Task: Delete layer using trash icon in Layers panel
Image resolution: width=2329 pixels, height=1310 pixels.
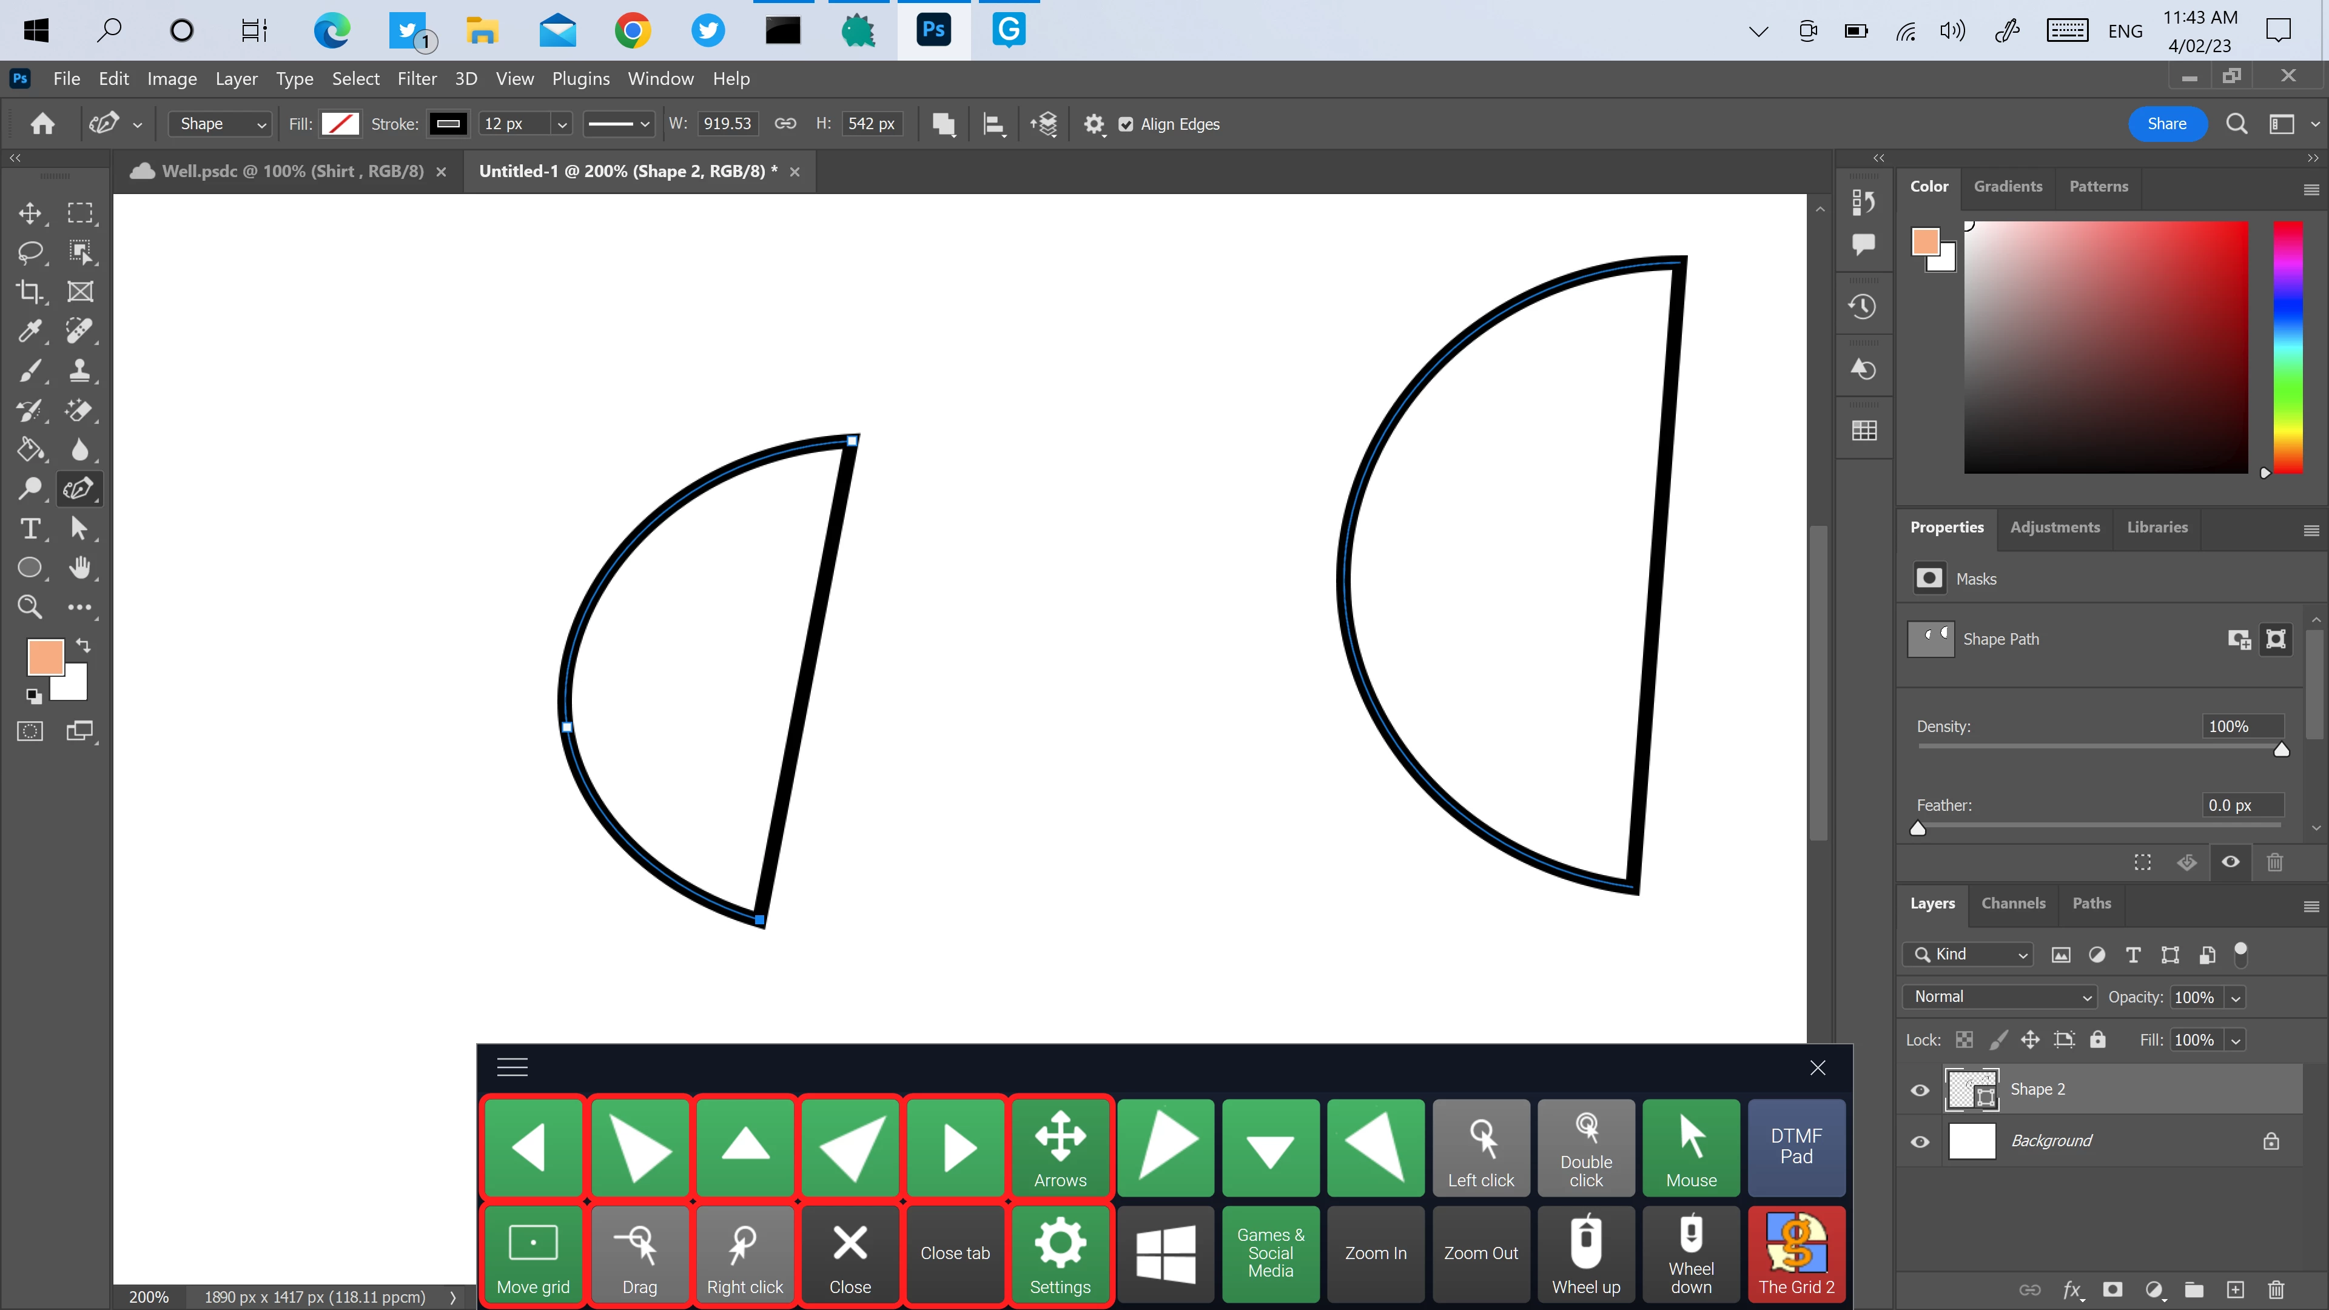Action: (2276, 1289)
